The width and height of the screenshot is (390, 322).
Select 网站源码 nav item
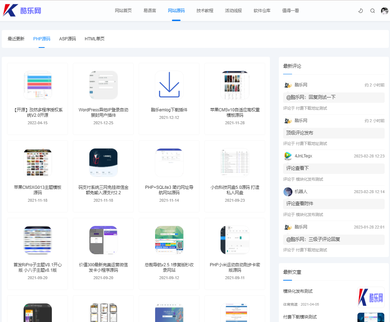(x=176, y=10)
